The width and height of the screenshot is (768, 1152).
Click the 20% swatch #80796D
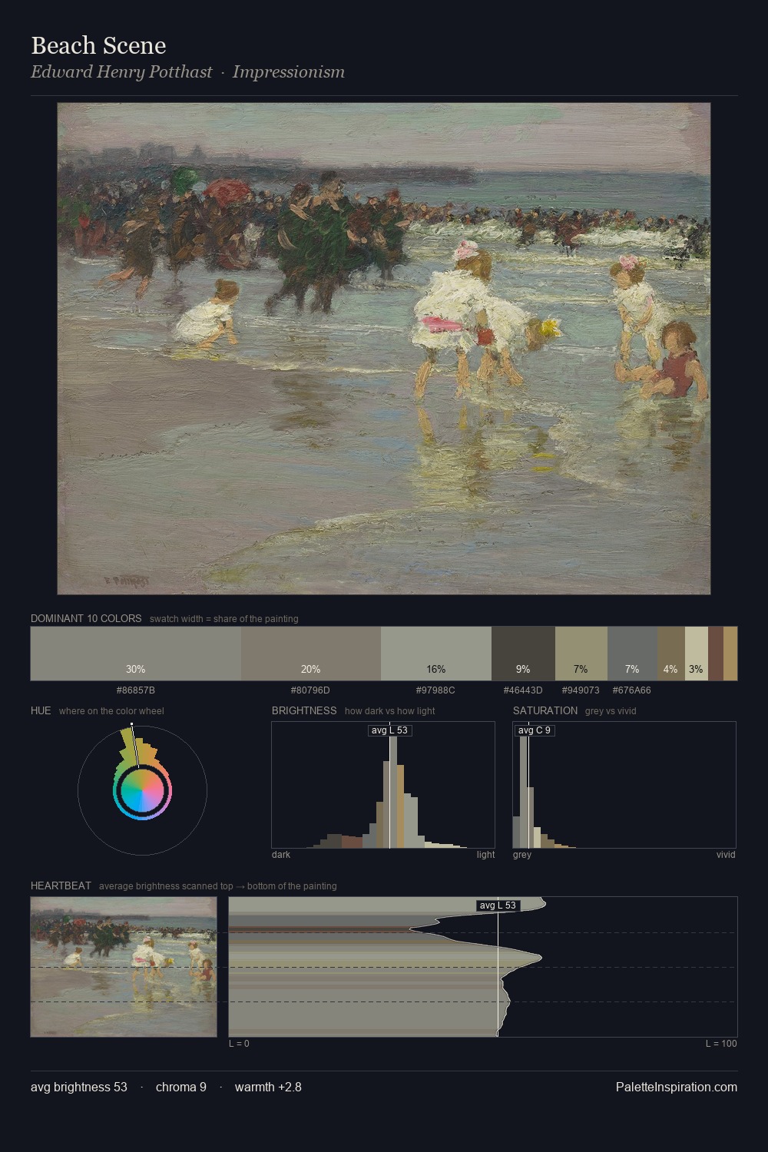(x=311, y=654)
